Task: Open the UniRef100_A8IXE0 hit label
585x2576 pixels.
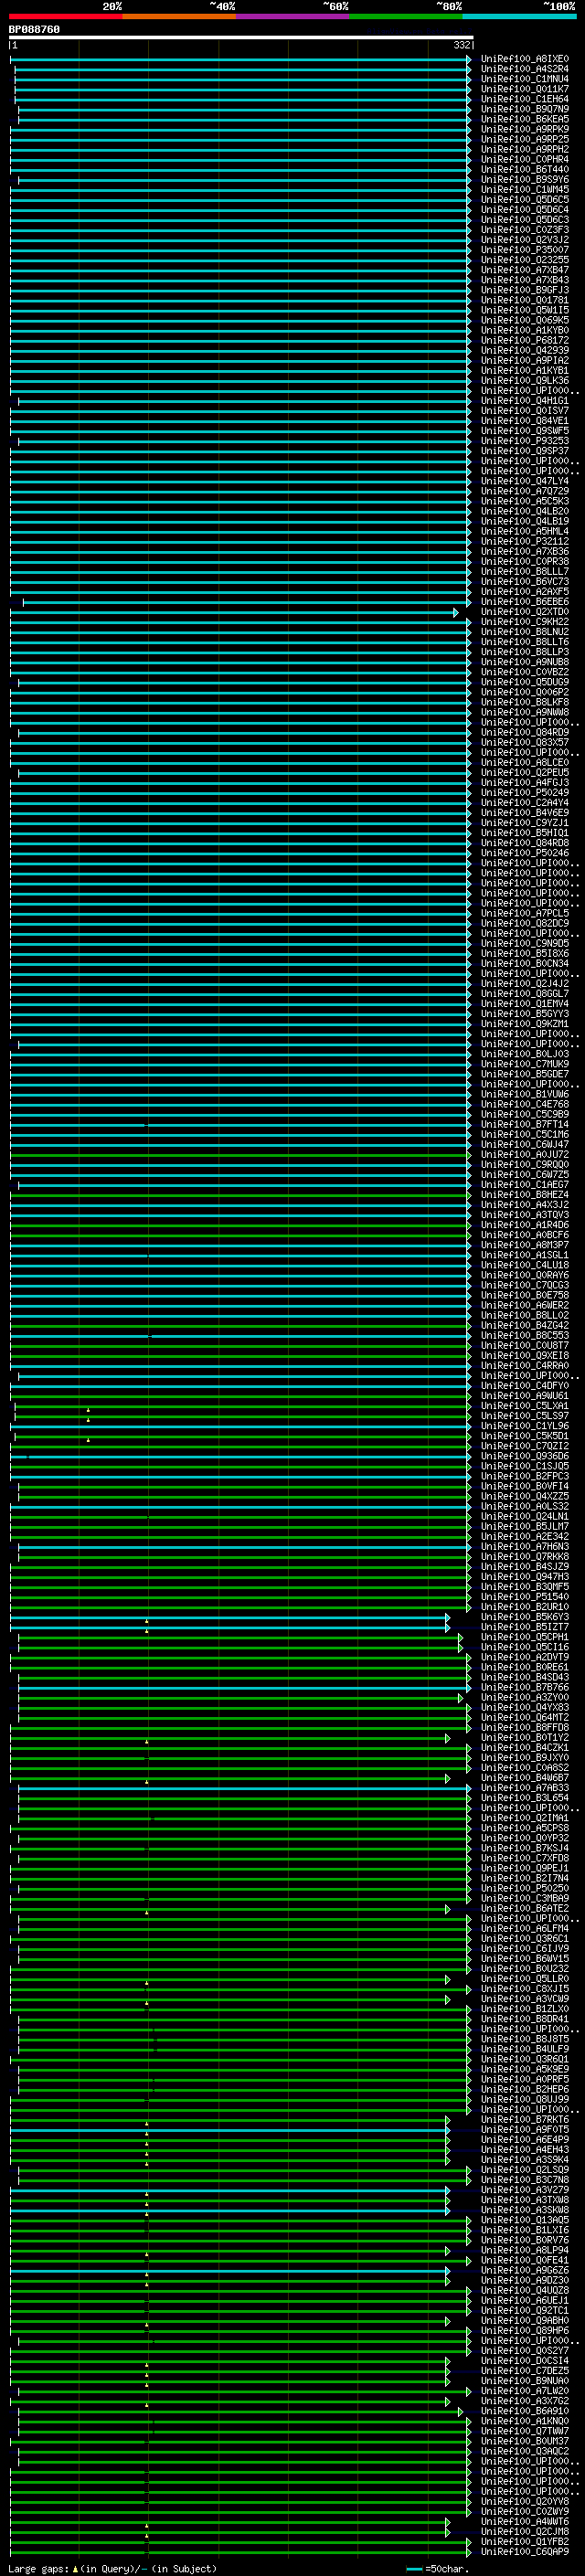Action: pos(524,59)
